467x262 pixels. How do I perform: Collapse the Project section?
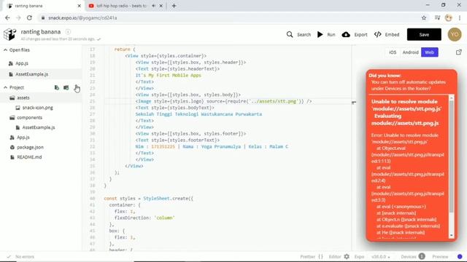5,87
